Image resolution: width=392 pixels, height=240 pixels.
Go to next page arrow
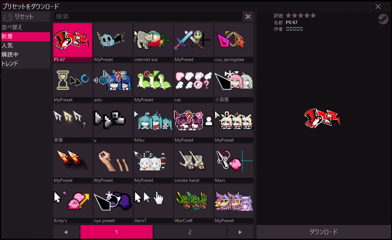[240, 232]
